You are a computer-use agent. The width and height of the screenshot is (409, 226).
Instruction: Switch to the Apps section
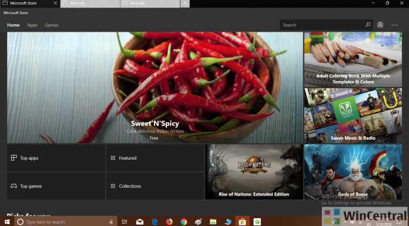point(32,25)
